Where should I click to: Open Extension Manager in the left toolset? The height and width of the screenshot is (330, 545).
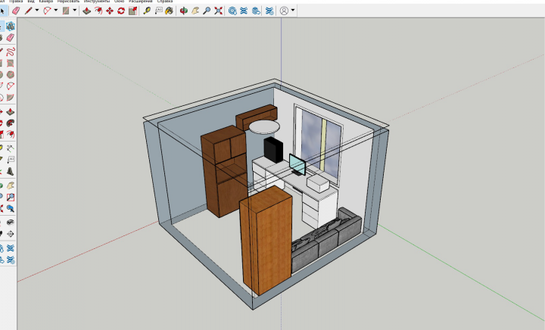click(11, 260)
